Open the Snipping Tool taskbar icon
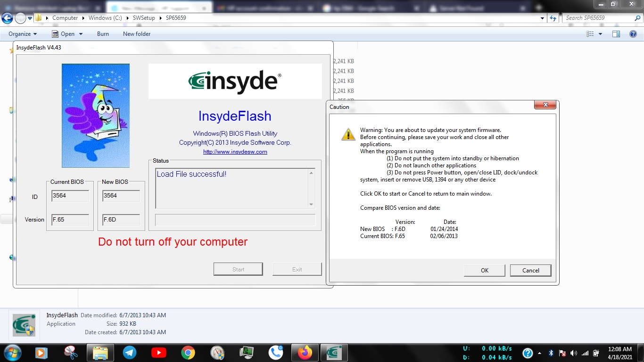 [x=71, y=353]
